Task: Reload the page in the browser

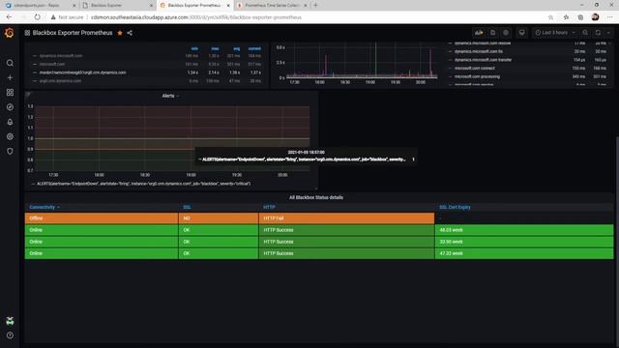Action: pos(37,17)
